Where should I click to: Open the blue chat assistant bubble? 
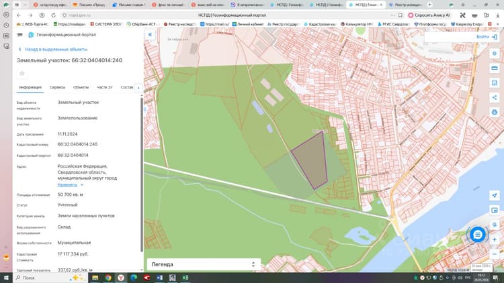click(x=478, y=235)
